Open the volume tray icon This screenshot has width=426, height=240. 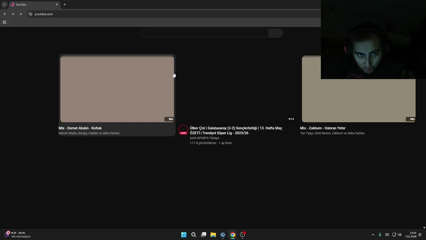400,235
